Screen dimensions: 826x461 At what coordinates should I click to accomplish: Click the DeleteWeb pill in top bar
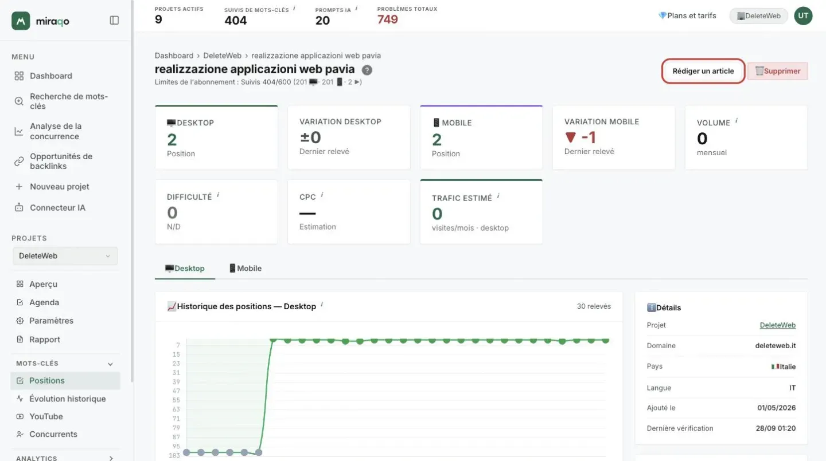(x=758, y=16)
